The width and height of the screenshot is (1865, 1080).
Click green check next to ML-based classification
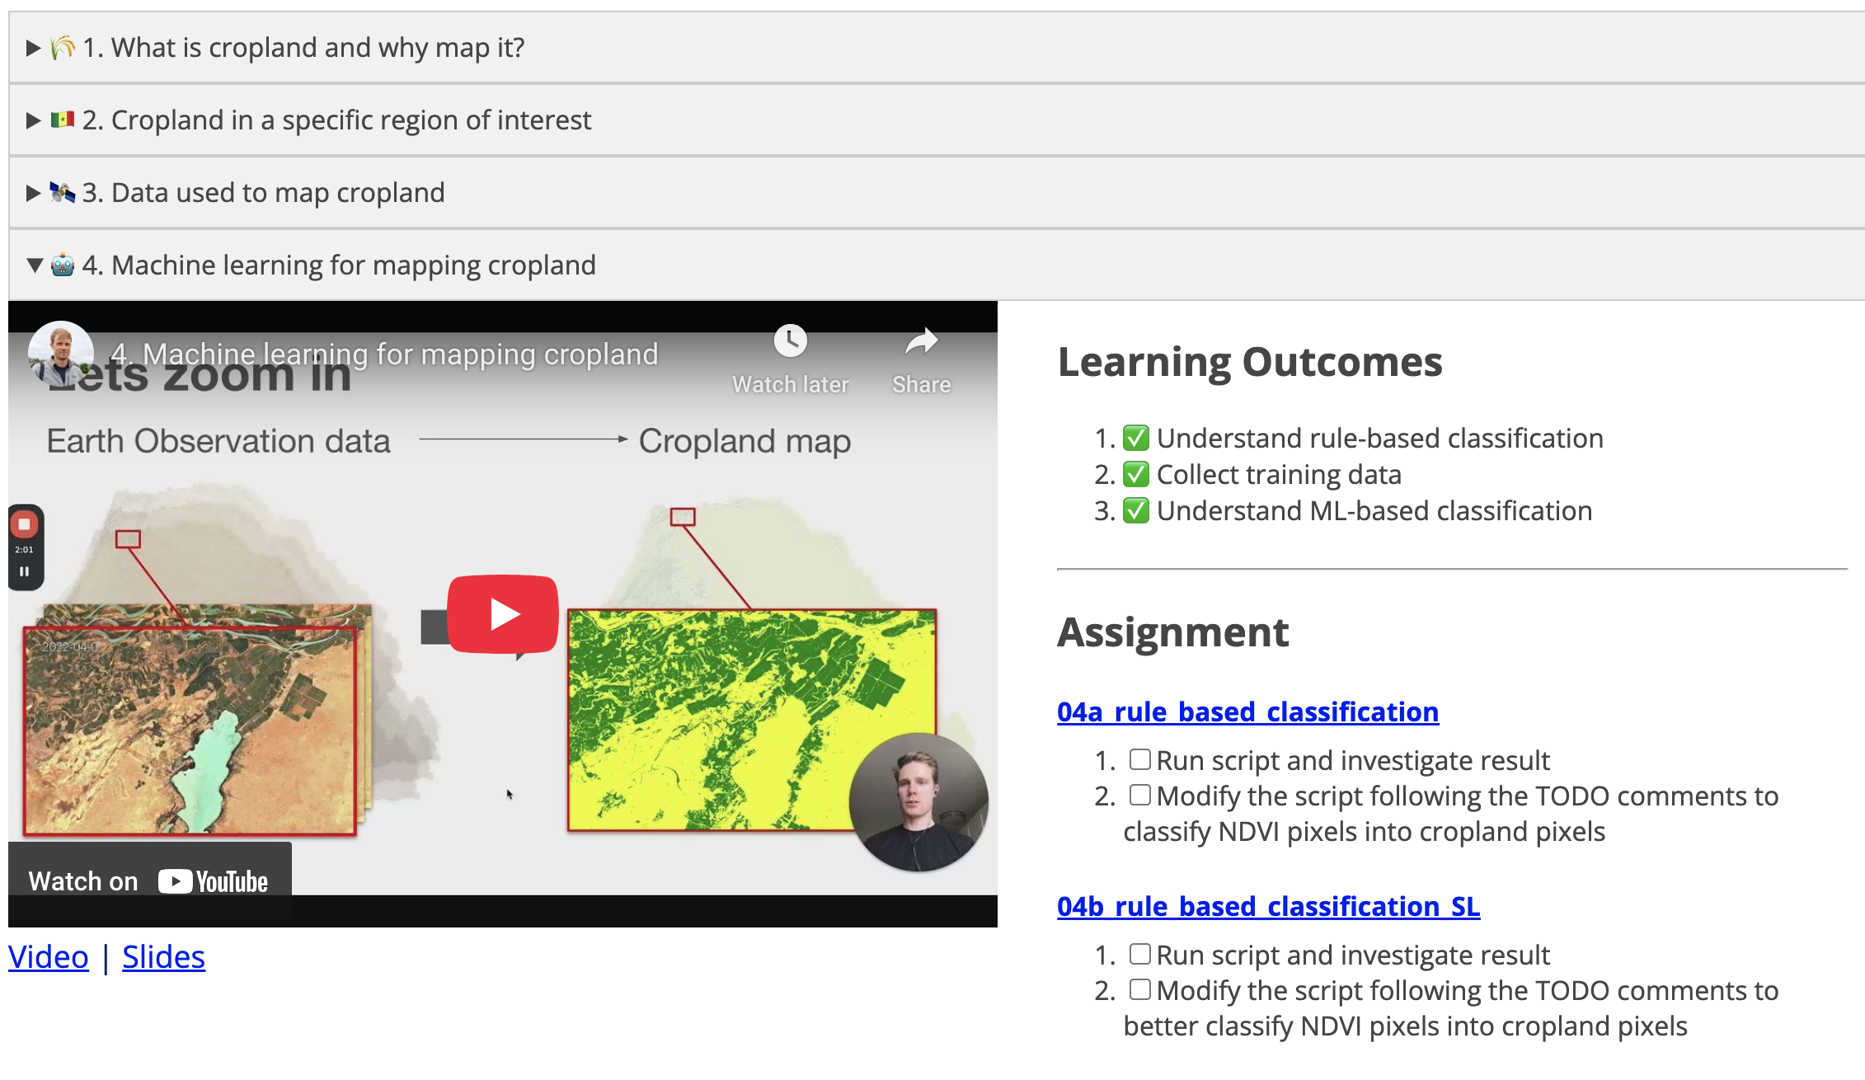tap(1136, 510)
